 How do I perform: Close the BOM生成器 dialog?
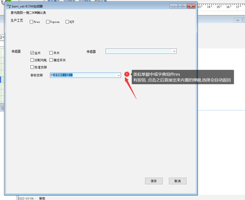tap(191, 6)
